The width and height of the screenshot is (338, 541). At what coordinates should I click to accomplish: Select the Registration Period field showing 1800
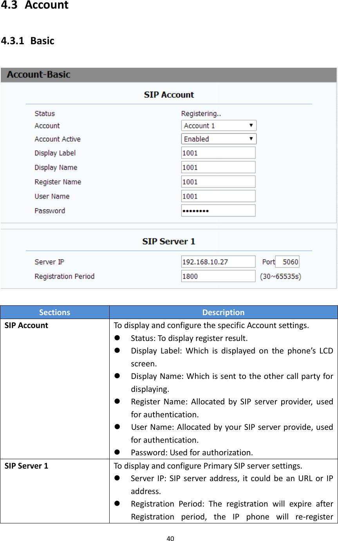(x=218, y=276)
